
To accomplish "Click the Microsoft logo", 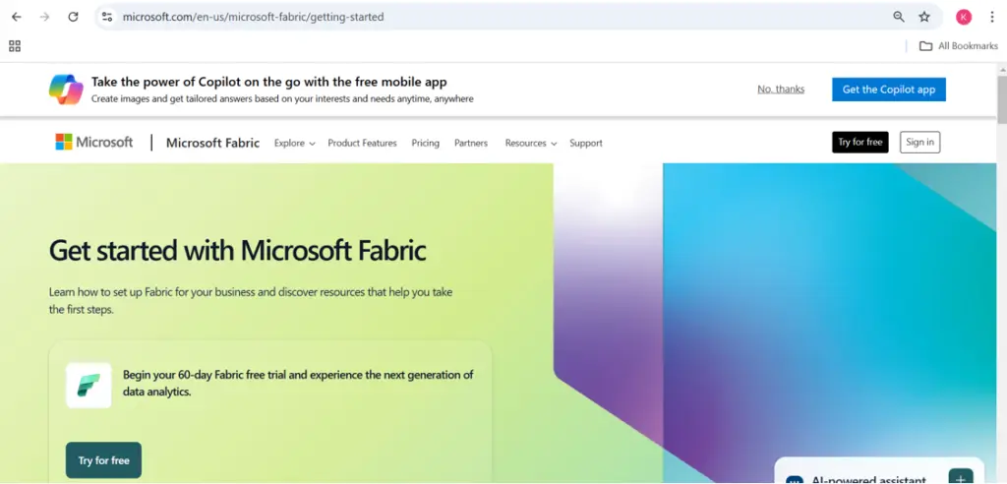I will [x=94, y=142].
